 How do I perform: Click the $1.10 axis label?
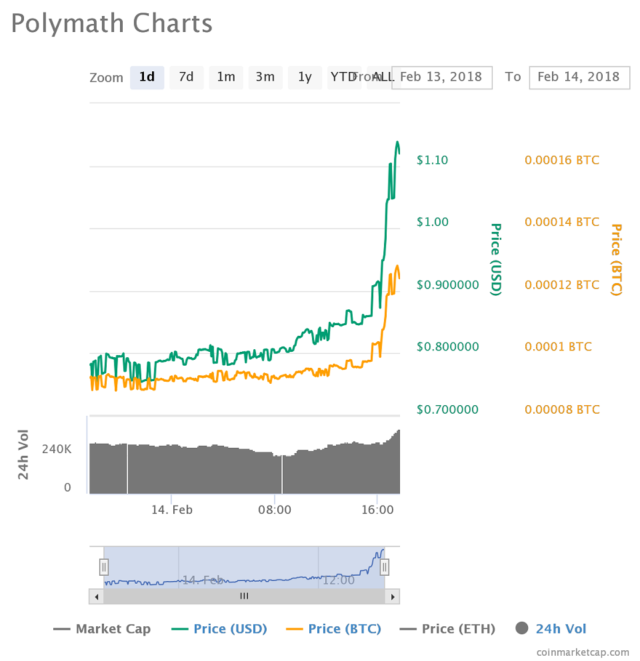(x=432, y=160)
